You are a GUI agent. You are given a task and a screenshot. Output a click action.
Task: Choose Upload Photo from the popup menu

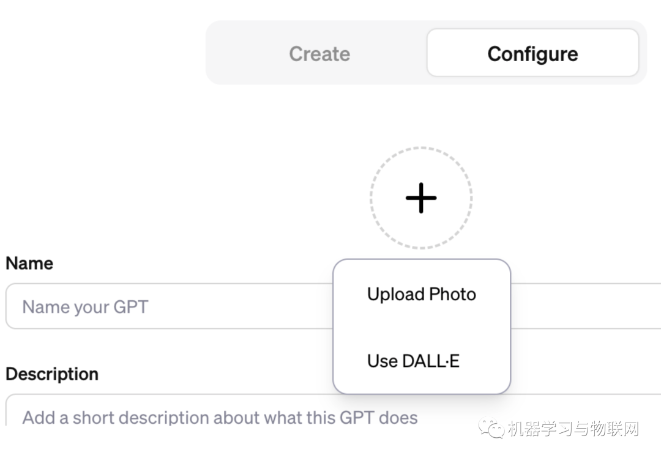[421, 294]
